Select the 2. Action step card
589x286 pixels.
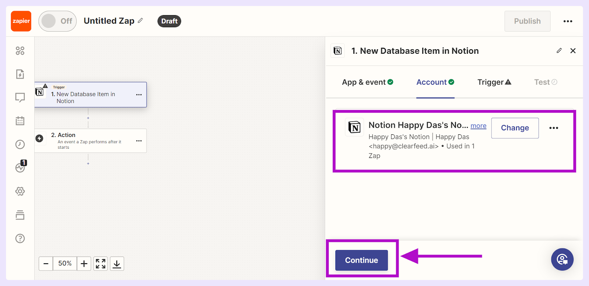click(x=91, y=141)
